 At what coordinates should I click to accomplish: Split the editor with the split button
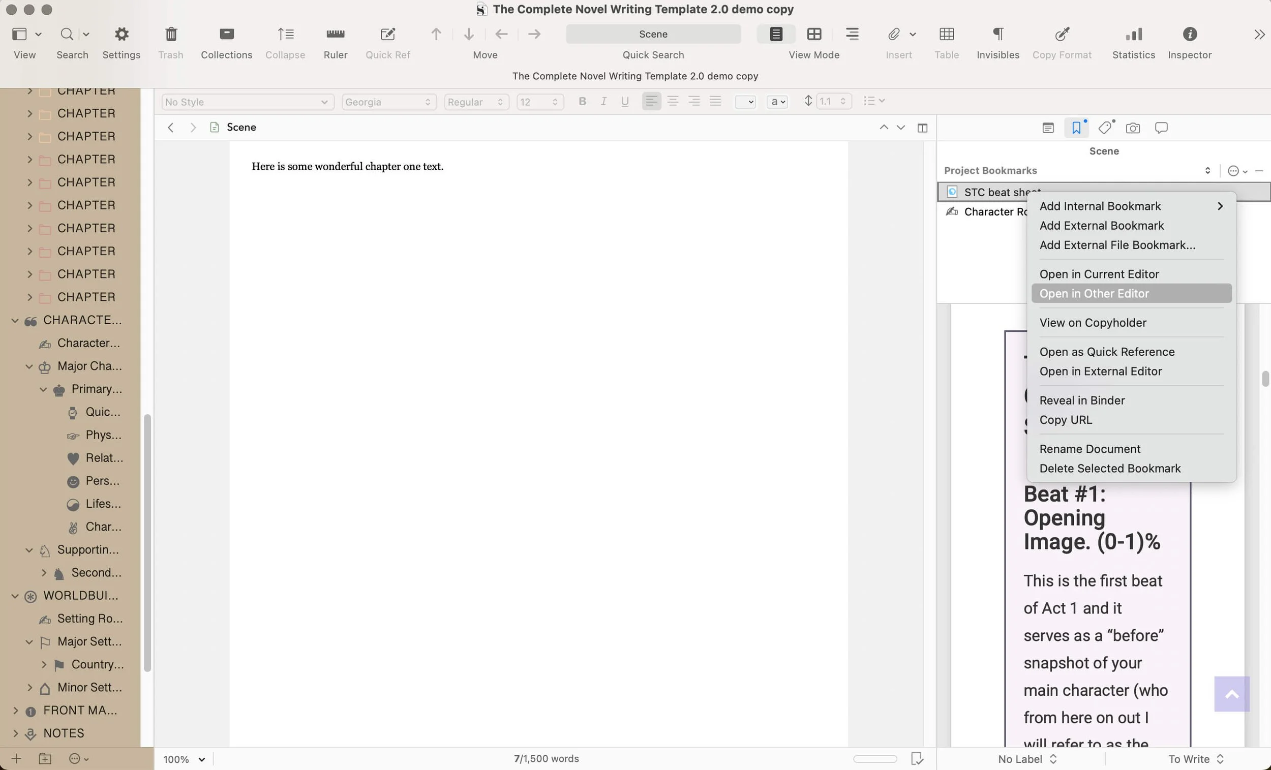pos(922,128)
